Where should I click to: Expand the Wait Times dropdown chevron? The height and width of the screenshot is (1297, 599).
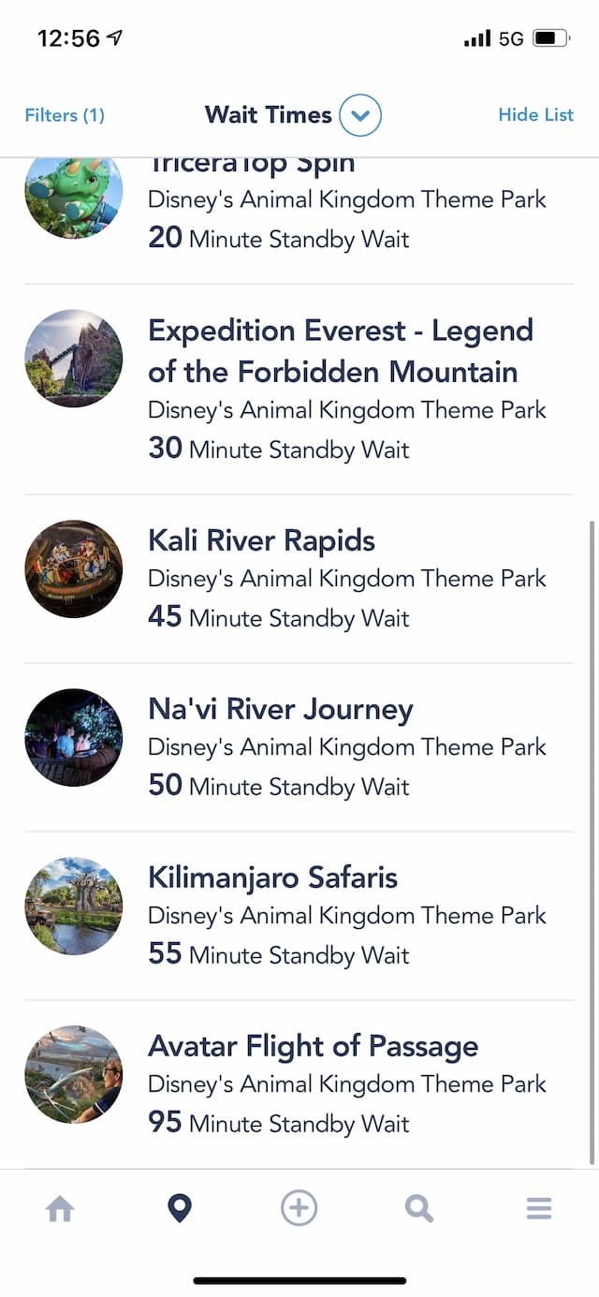tap(360, 115)
